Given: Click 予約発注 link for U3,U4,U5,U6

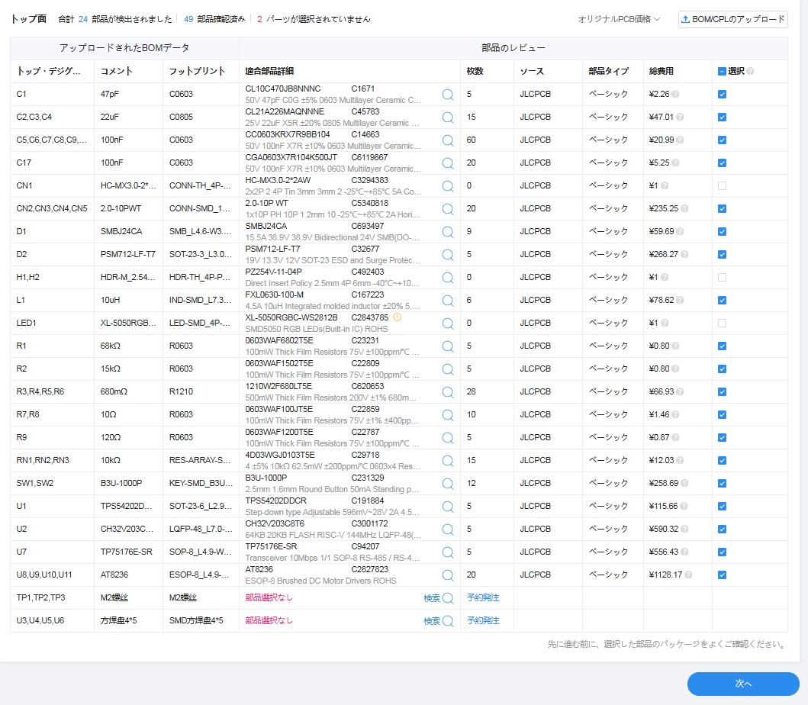Looking at the screenshot, I should [483, 620].
